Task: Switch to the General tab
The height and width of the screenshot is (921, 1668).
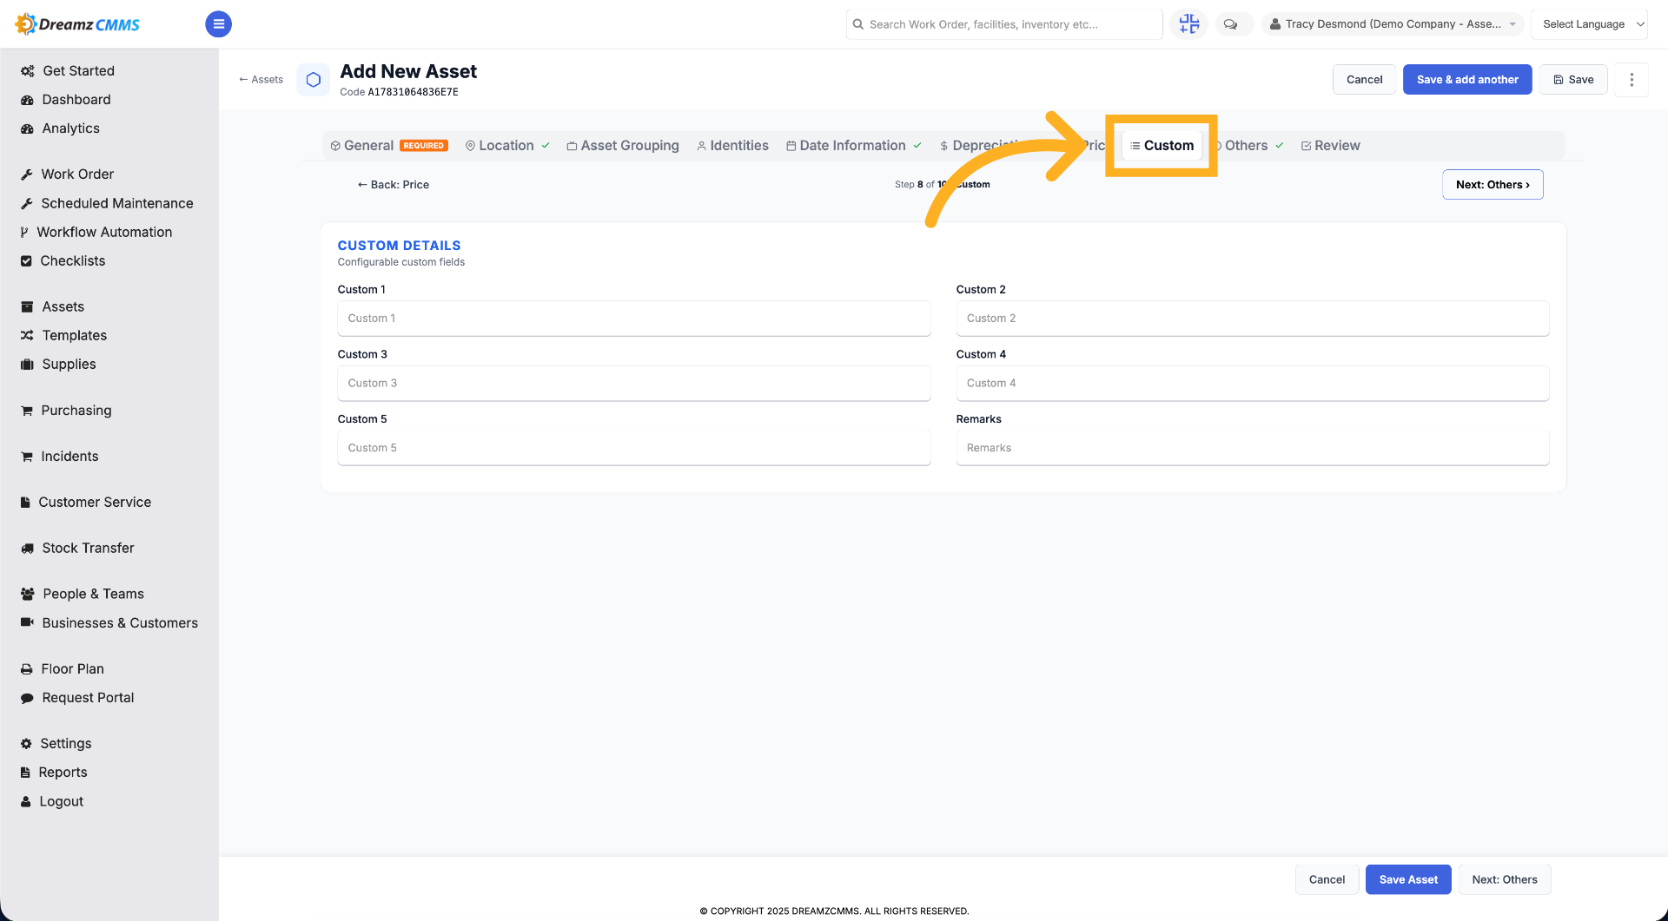Action: (x=389, y=145)
